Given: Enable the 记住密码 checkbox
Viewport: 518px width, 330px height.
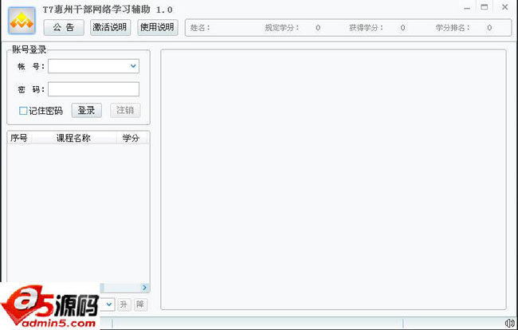Looking at the screenshot, I should (23, 111).
